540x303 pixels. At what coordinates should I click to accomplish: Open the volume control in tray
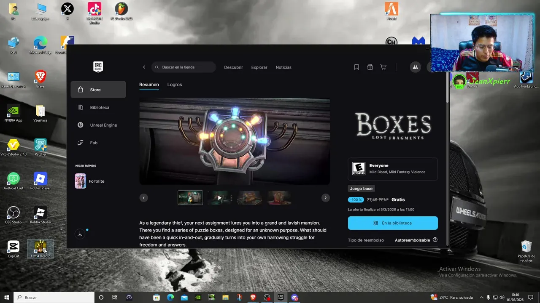(x=502, y=298)
